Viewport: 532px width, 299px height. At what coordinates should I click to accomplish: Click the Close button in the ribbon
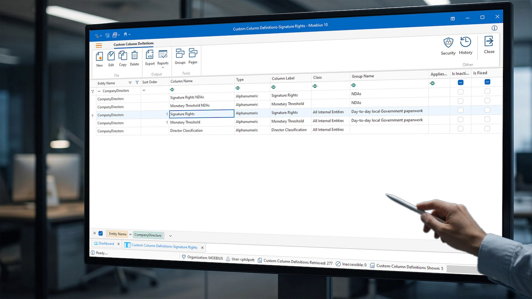point(489,45)
